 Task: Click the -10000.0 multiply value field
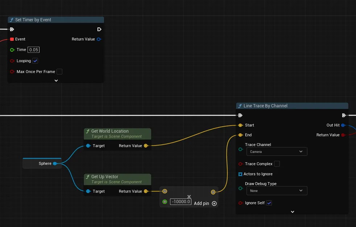click(x=181, y=202)
